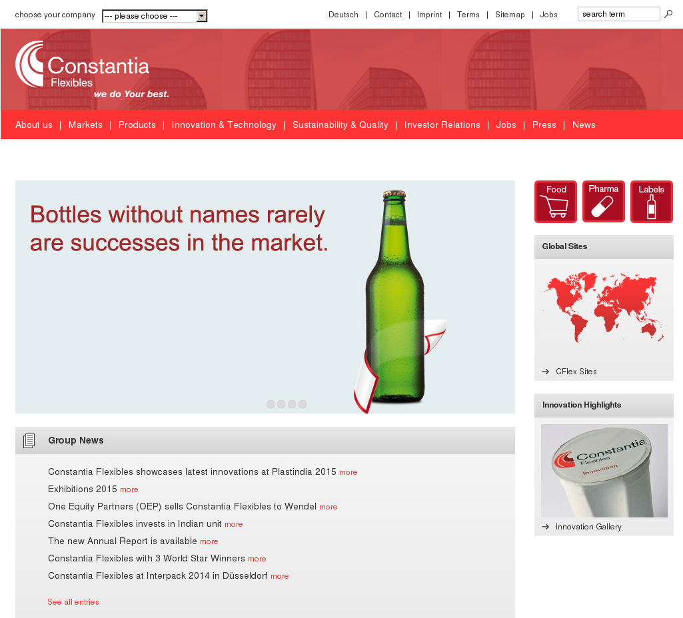Image resolution: width=683 pixels, height=618 pixels.
Task: Click the red world map under Global Sites
Action: [x=604, y=306]
